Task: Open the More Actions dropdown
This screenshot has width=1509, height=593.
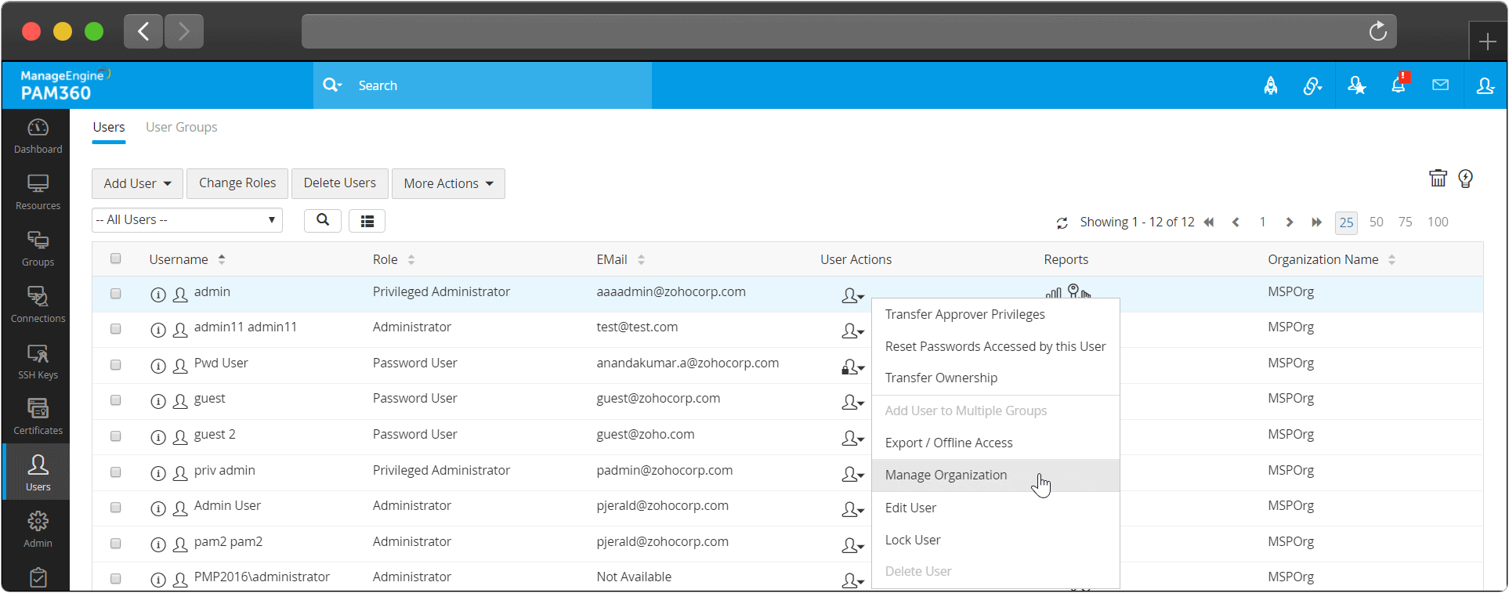Action: (448, 183)
